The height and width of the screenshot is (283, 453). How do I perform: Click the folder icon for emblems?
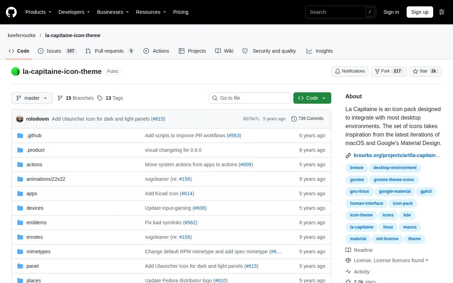click(20, 223)
